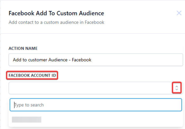Click the downward chevron of account selector
The width and height of the screenshot is (185, 129).
click(177, 90)
